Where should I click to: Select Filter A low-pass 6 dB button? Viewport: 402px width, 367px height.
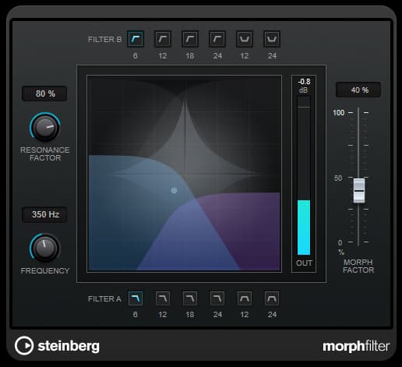pos(136,298)
